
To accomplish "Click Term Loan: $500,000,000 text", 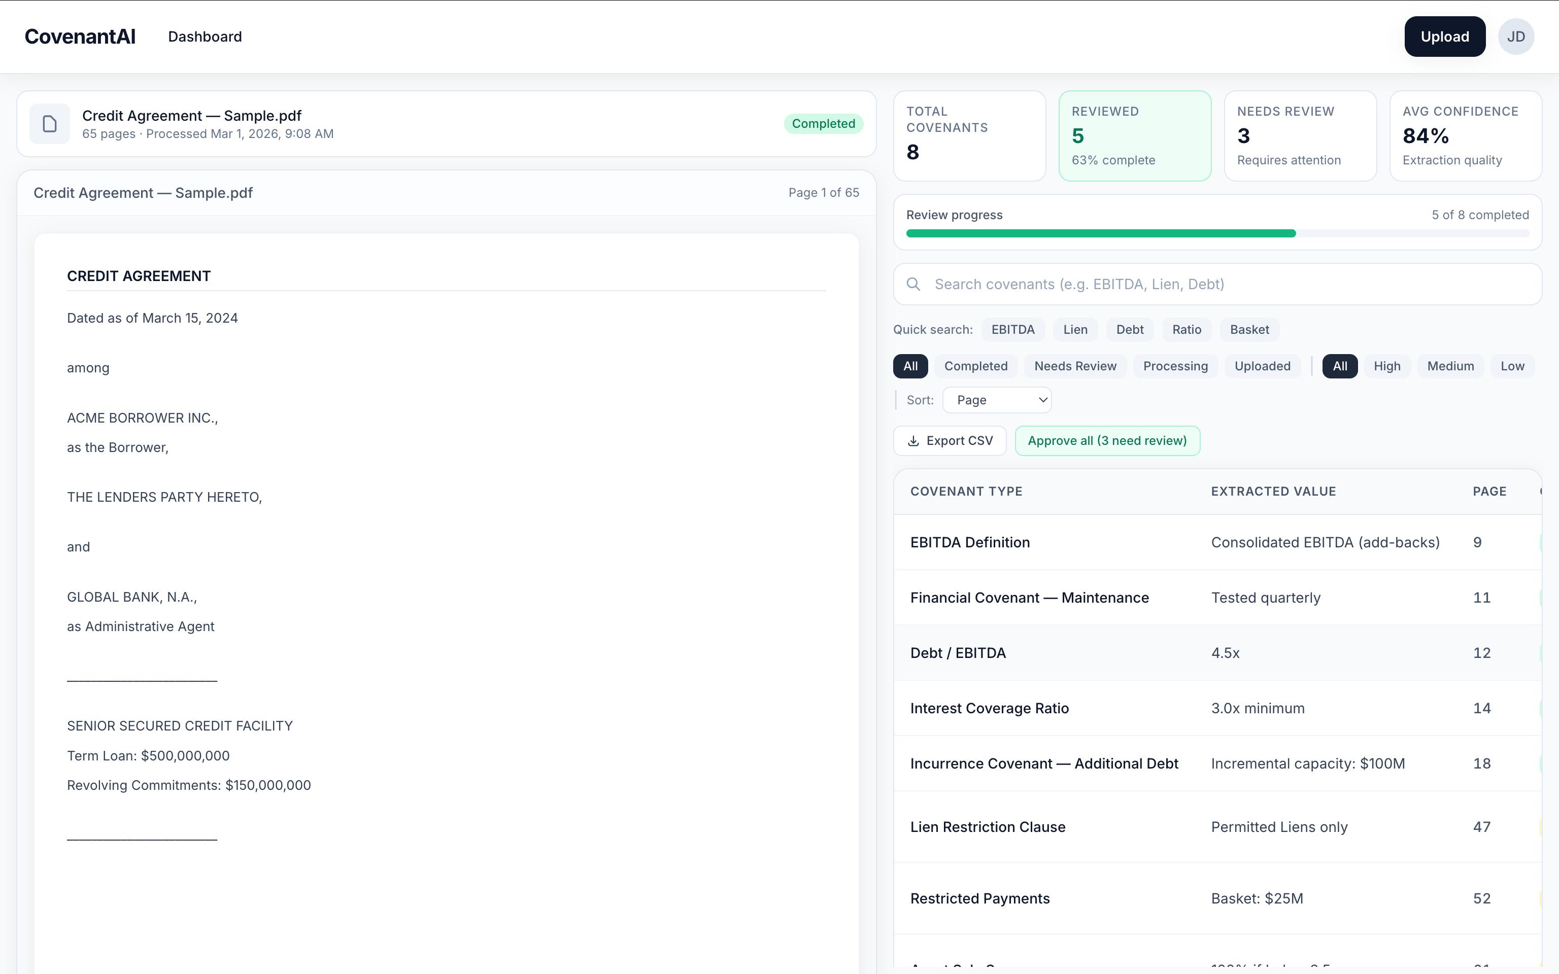I will click(x=148, y=756).
